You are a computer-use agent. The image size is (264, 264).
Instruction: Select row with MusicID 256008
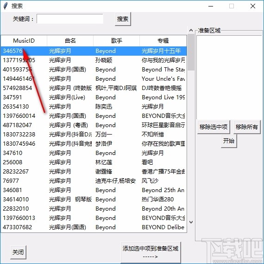(x=94, y=162)
